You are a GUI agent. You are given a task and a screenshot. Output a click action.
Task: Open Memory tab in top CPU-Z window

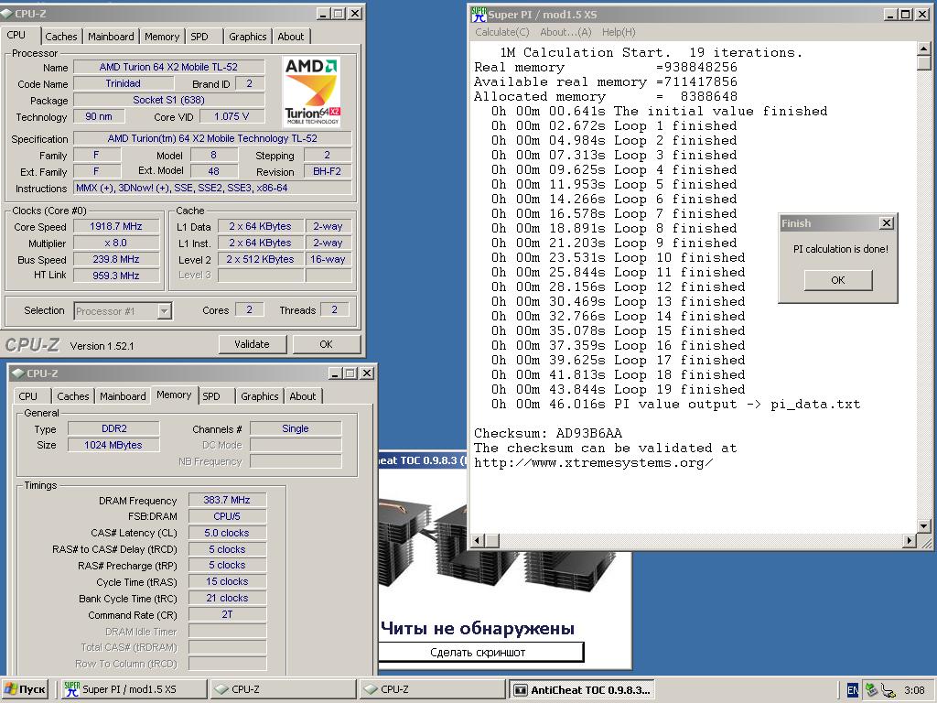pyautogui.click(x=162, y=37)
